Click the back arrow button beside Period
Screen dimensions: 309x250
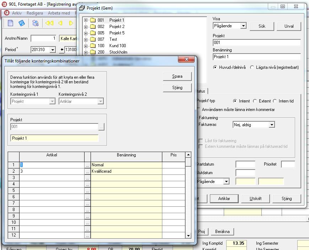(62, 50)
